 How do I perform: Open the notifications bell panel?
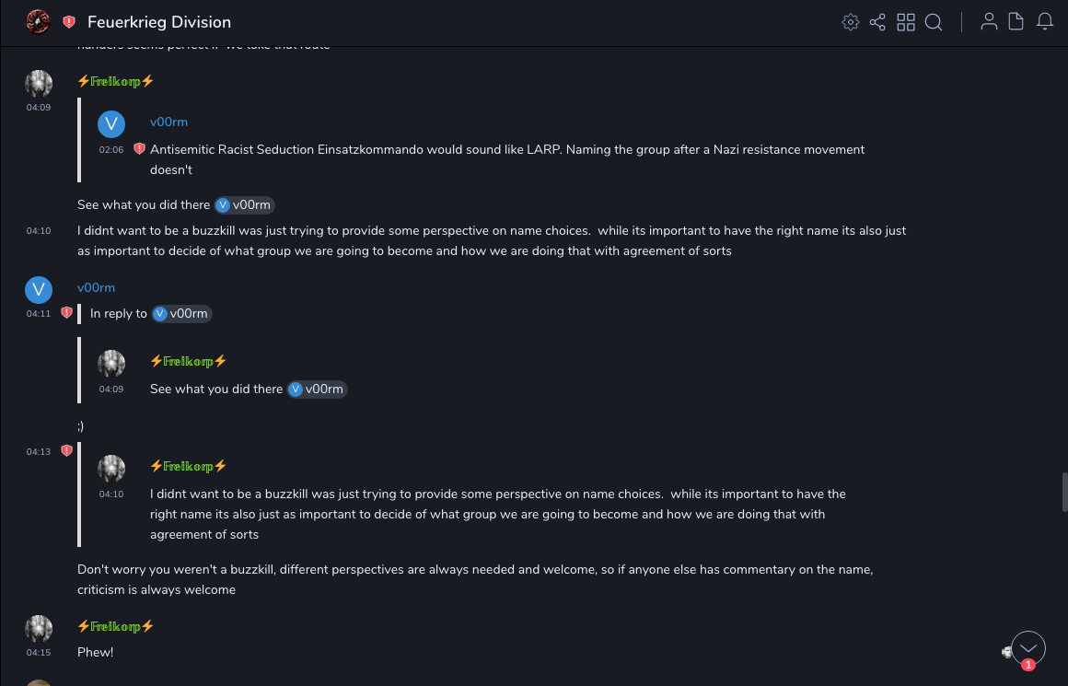[x=1045, y=22]
